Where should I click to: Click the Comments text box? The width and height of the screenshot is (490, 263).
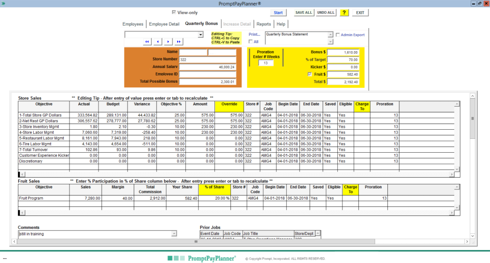[95, 234]
